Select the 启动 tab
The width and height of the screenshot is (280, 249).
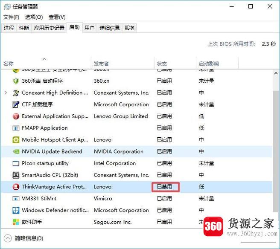[x=74, y=27]
